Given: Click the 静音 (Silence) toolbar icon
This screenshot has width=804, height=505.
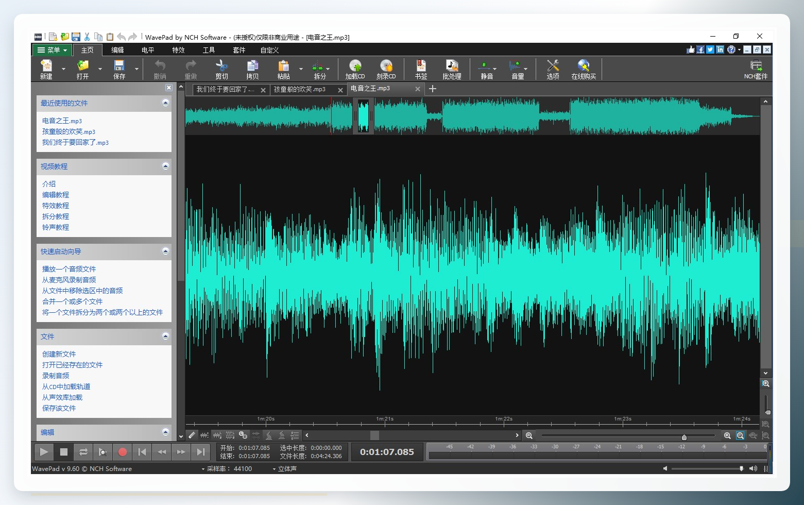Looking at the screenshot, I should [x=484, y=66].
